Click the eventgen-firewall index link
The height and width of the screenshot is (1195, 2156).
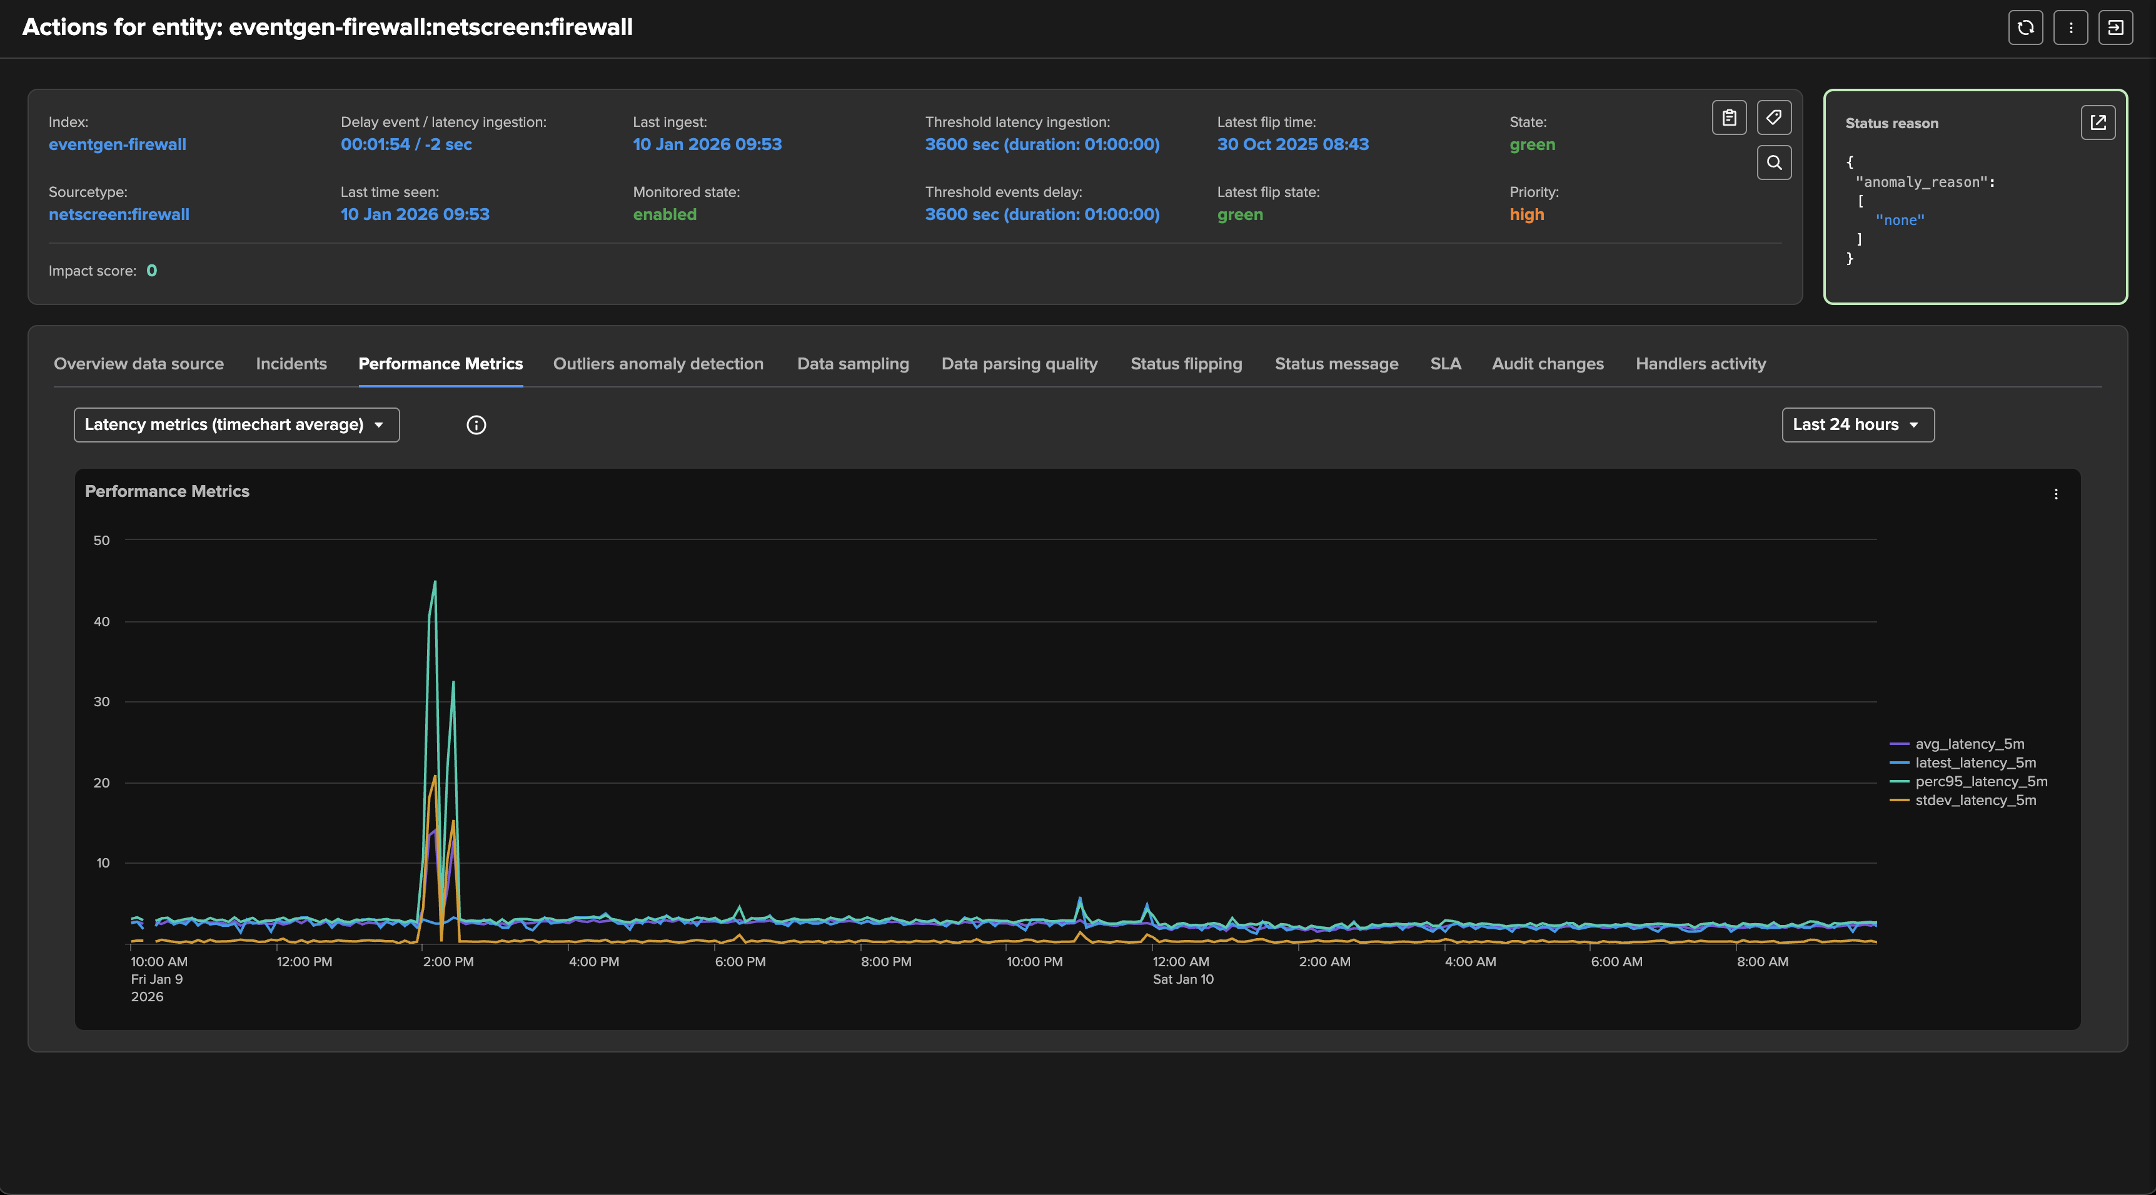click(x=117, y=145)
